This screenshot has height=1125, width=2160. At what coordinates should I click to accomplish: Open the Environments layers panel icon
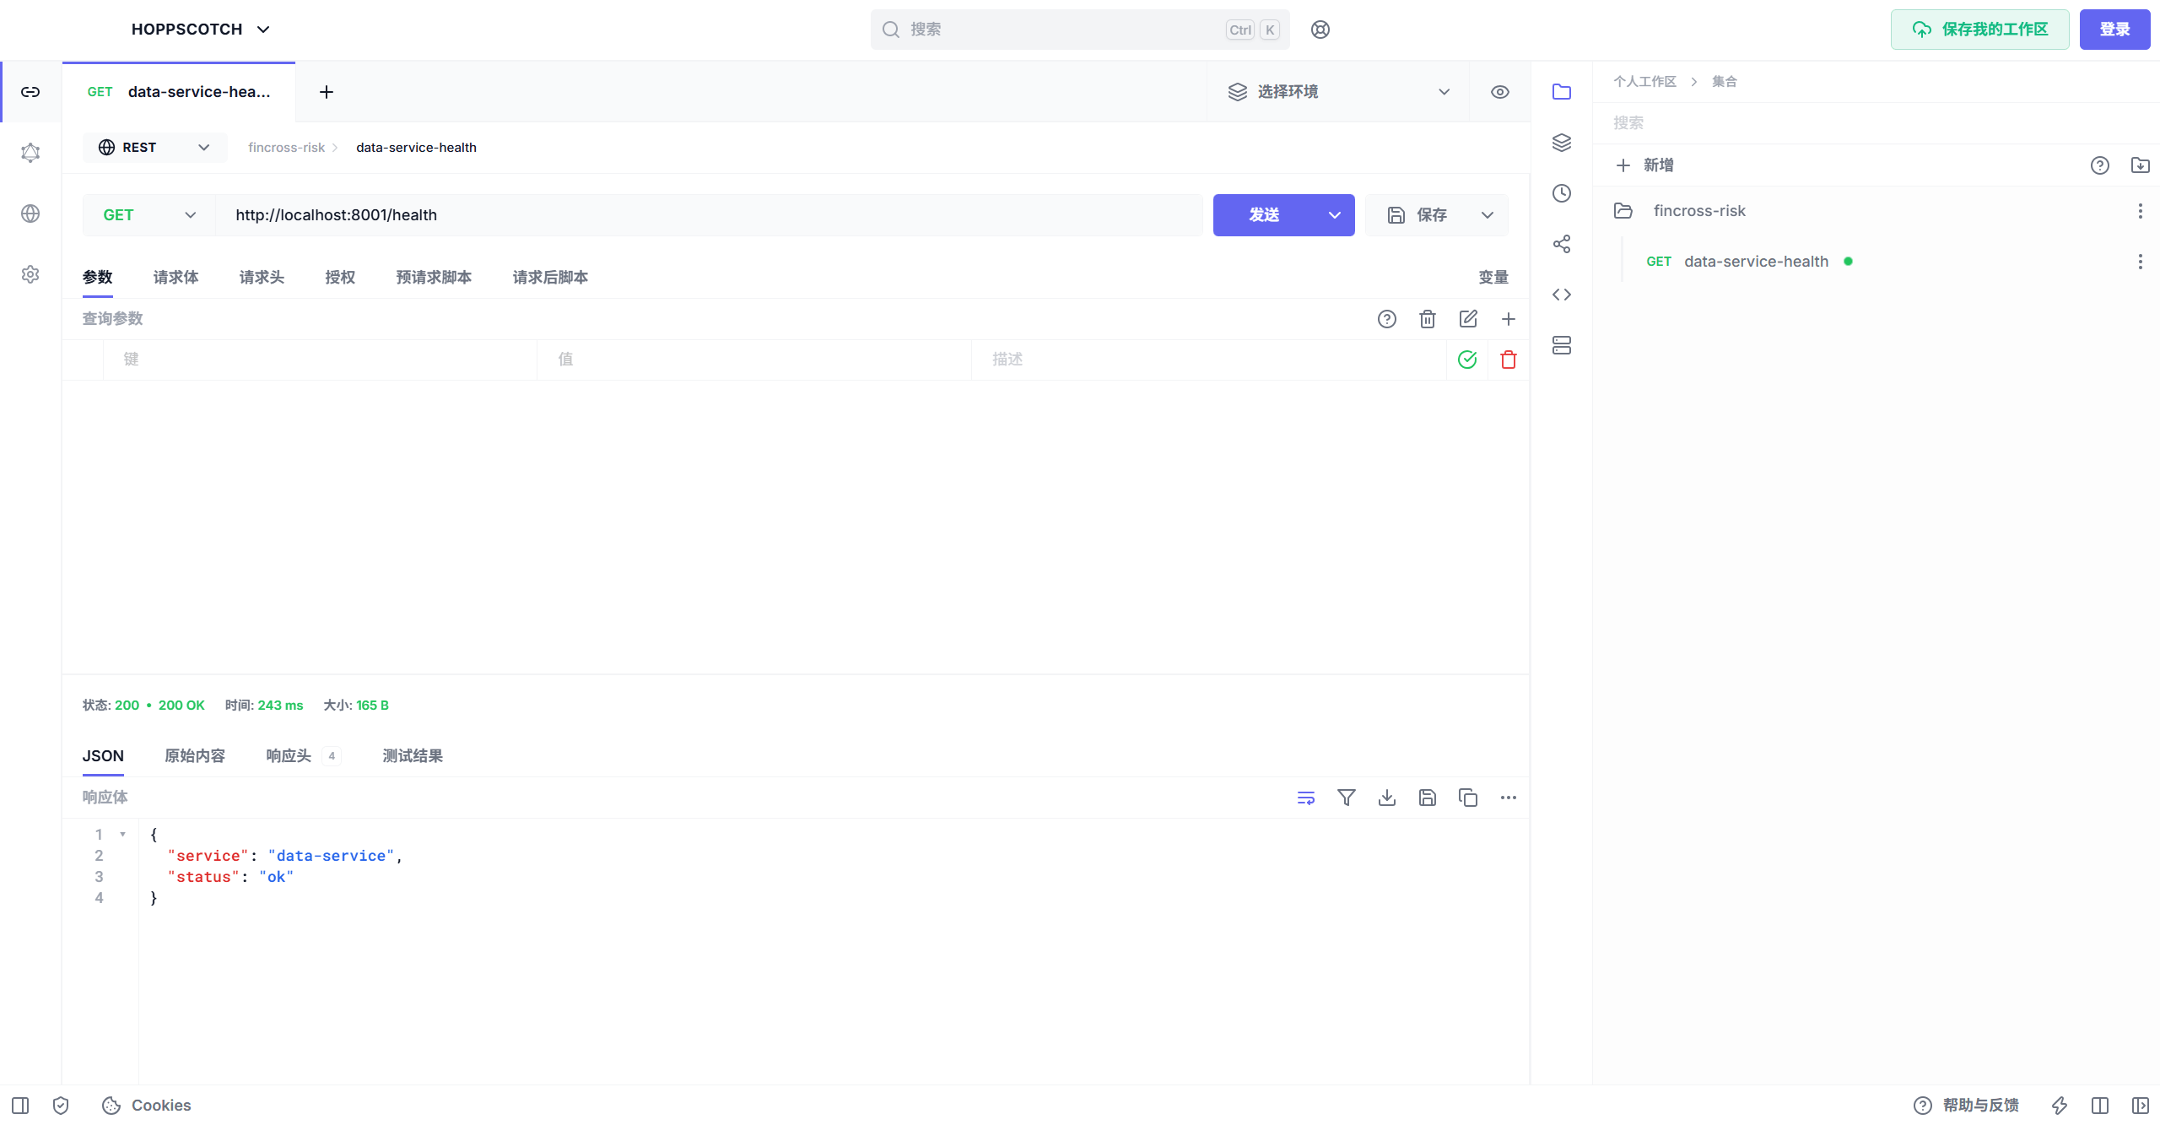pos(1562,143)
